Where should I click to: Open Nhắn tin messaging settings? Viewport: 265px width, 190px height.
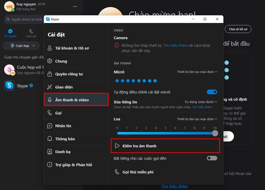coord(76,126)
